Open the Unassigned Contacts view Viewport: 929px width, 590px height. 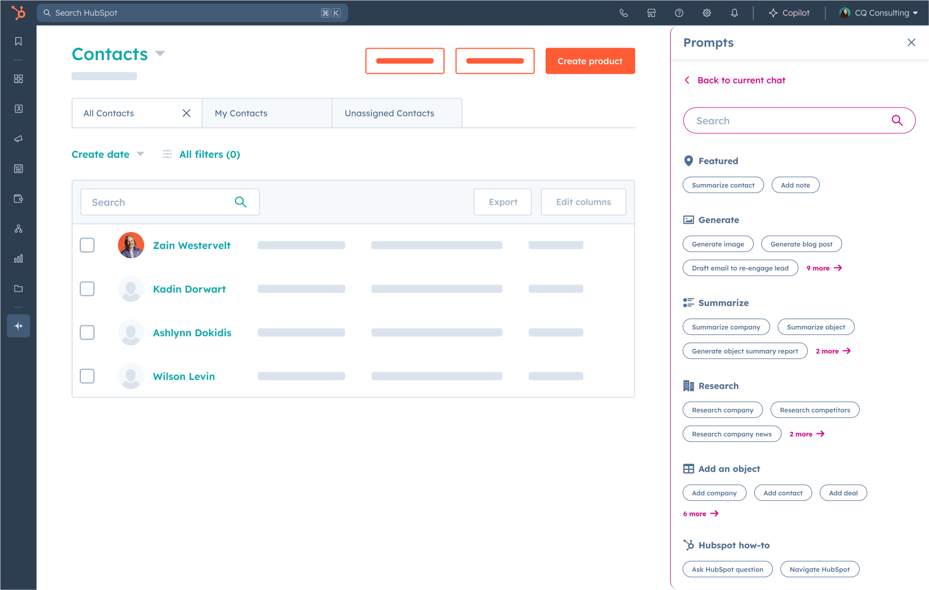(389, 113)
